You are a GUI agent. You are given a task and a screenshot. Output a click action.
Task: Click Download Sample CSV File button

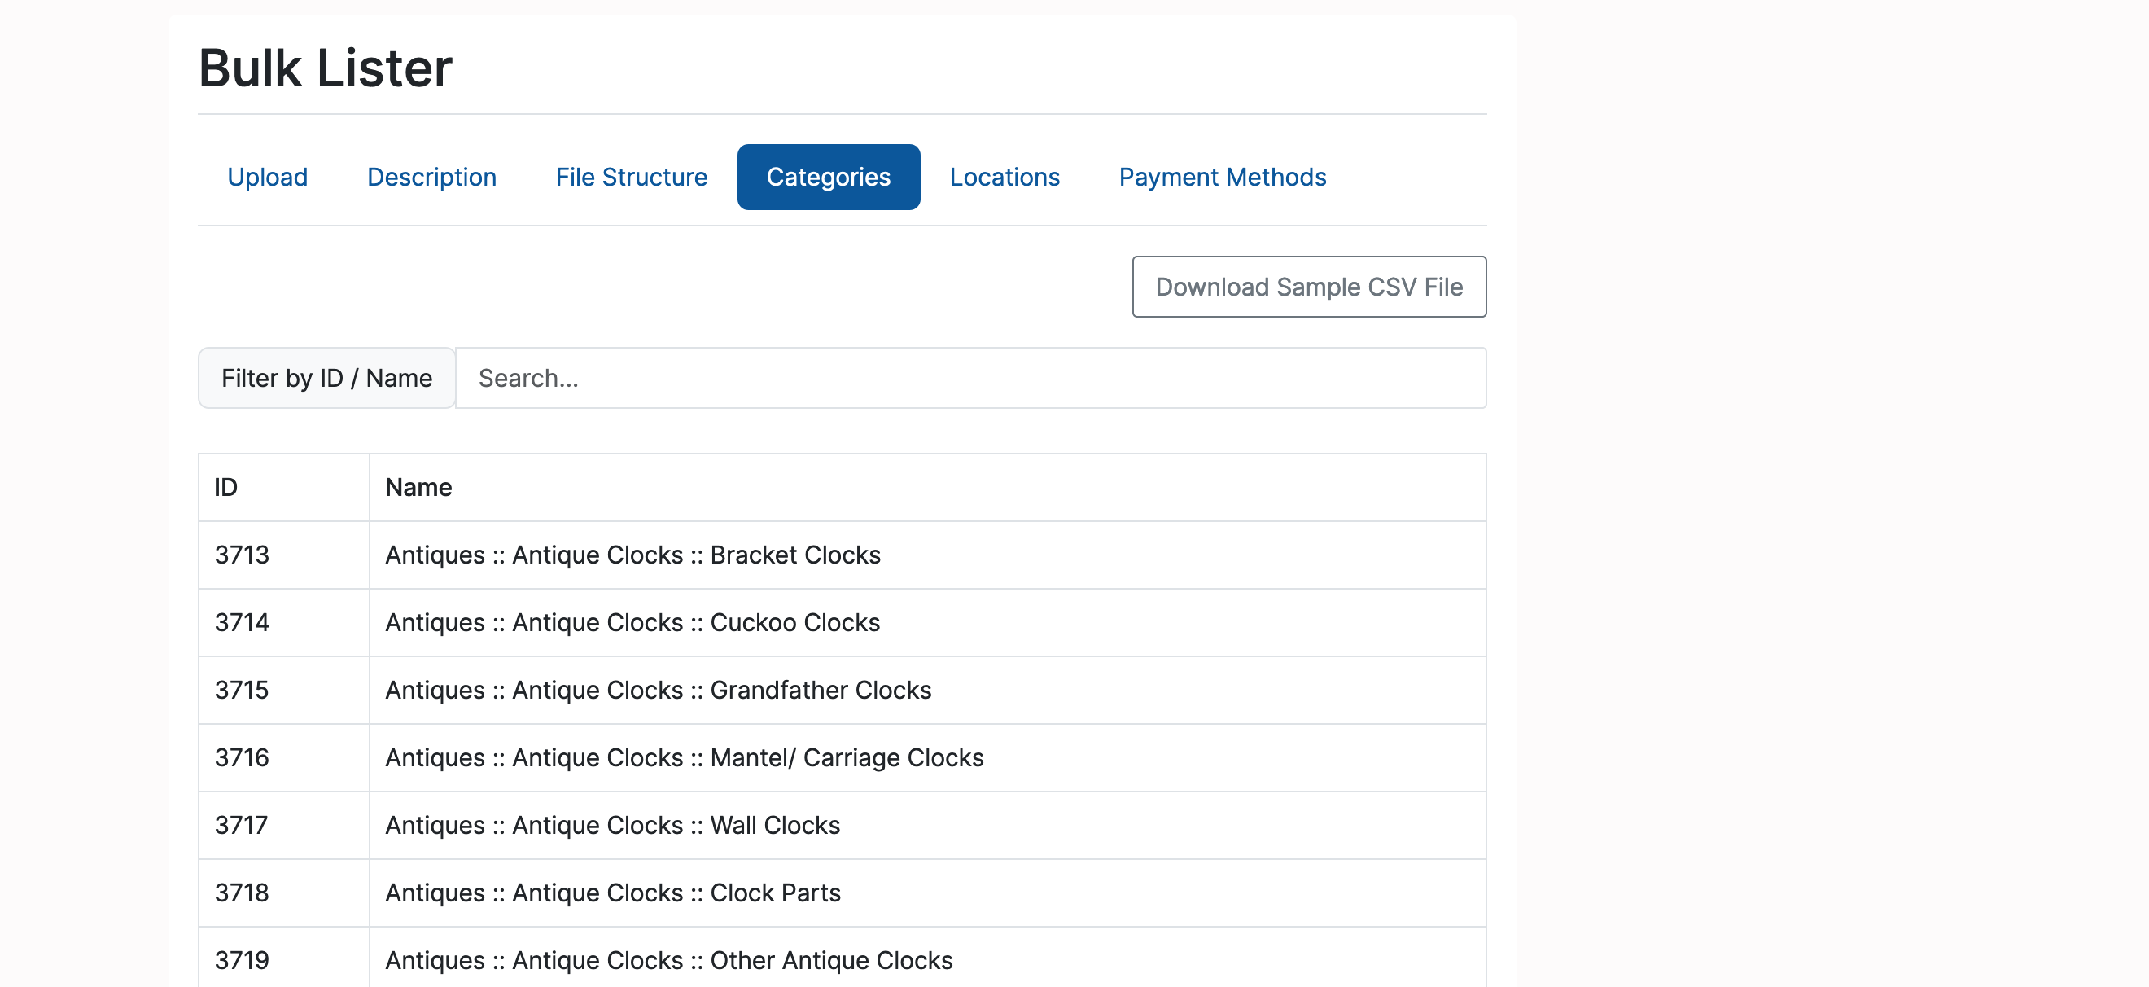(1308, 287)
